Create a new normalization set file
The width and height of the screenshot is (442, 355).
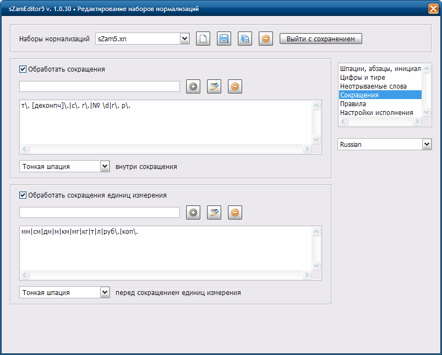pos(203,39)
